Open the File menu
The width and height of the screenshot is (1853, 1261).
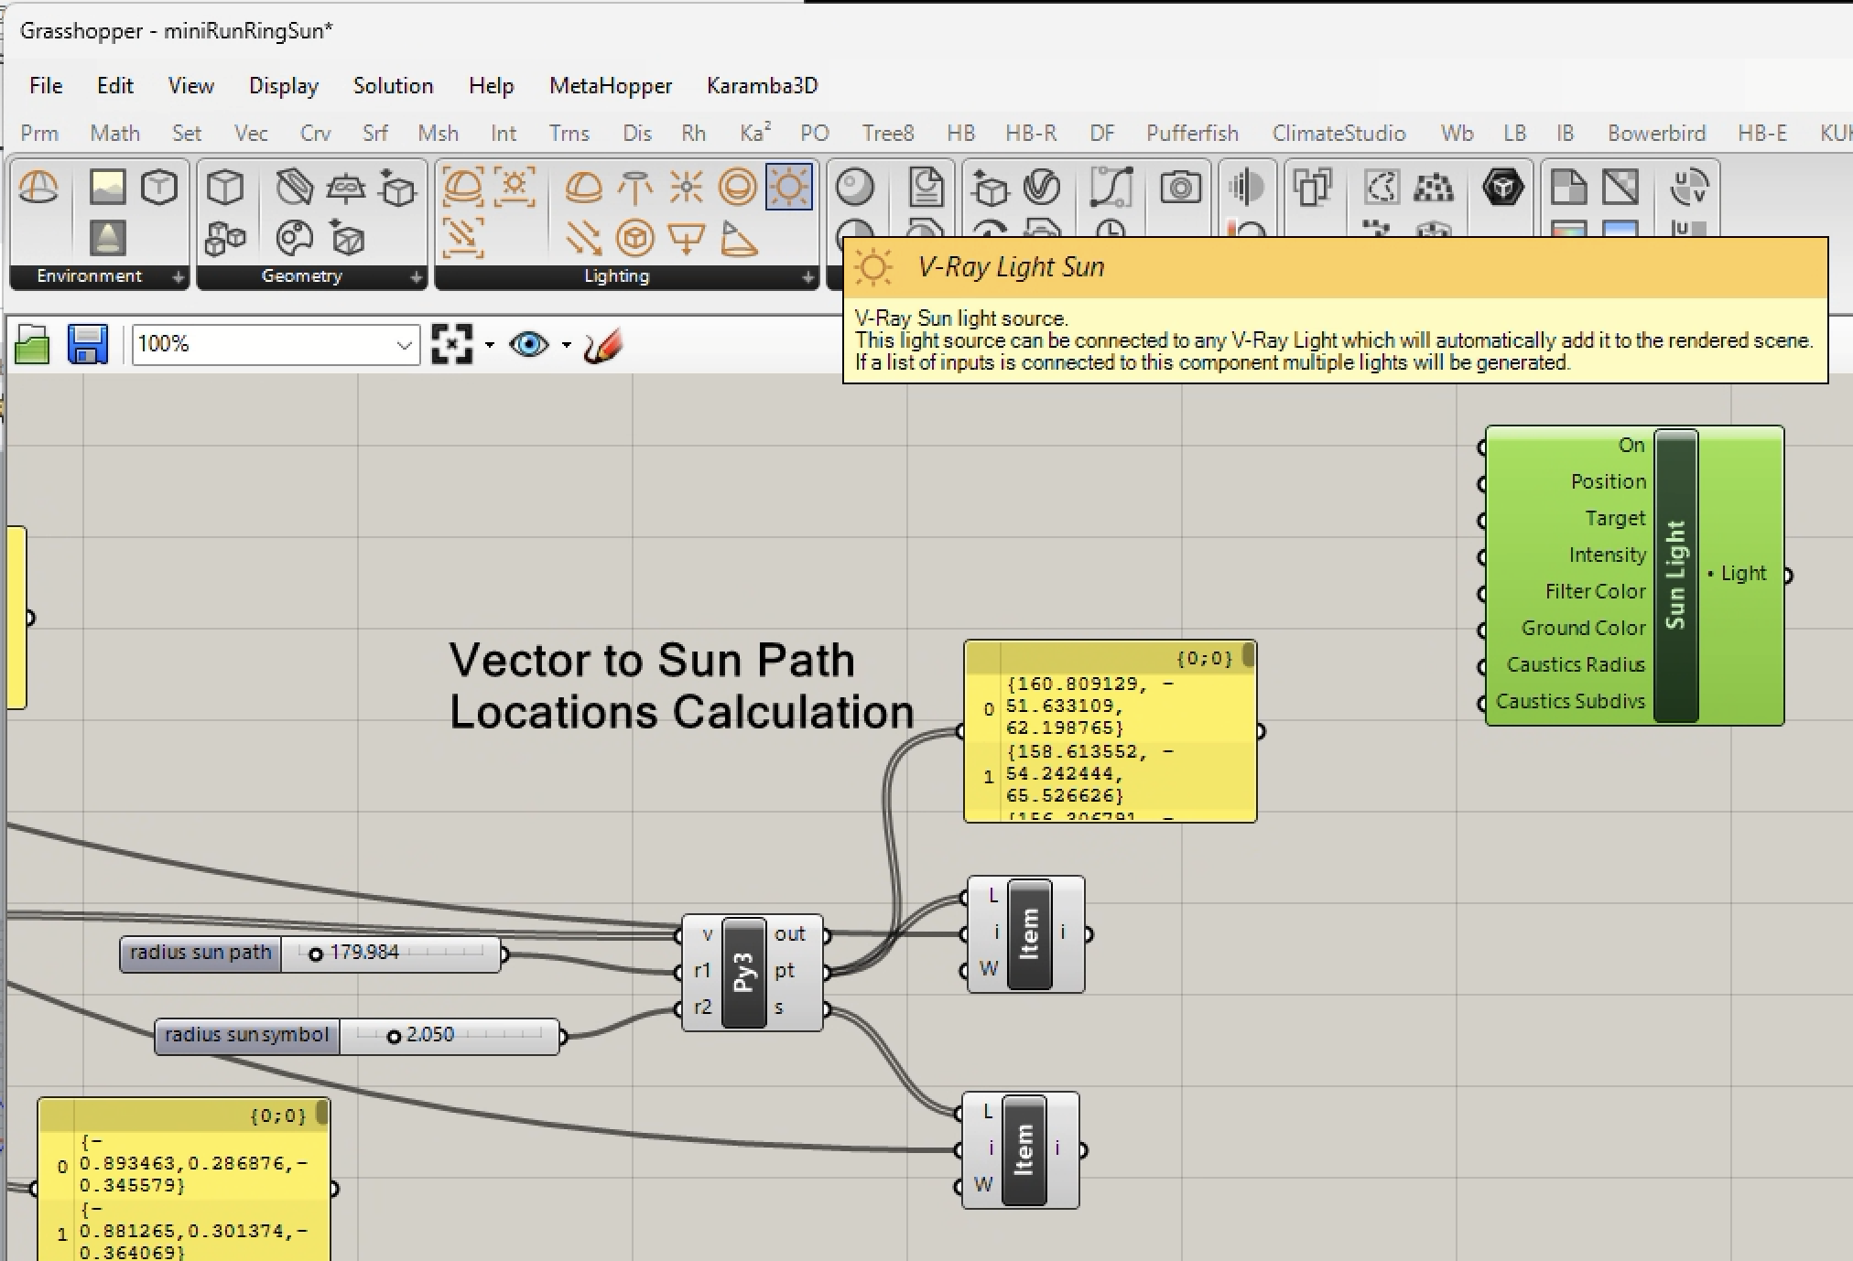(46, 86)
